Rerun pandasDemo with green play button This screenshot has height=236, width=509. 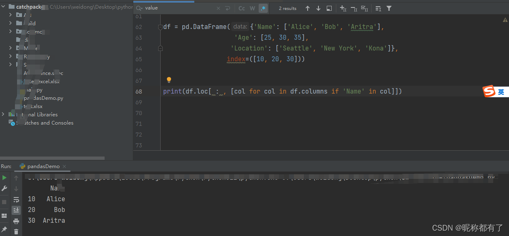click(4, 178)
